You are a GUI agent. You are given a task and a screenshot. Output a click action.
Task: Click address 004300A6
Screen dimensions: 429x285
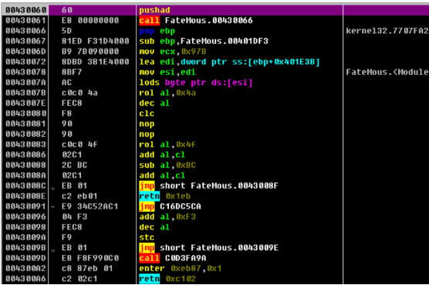(x=25, y=279)
